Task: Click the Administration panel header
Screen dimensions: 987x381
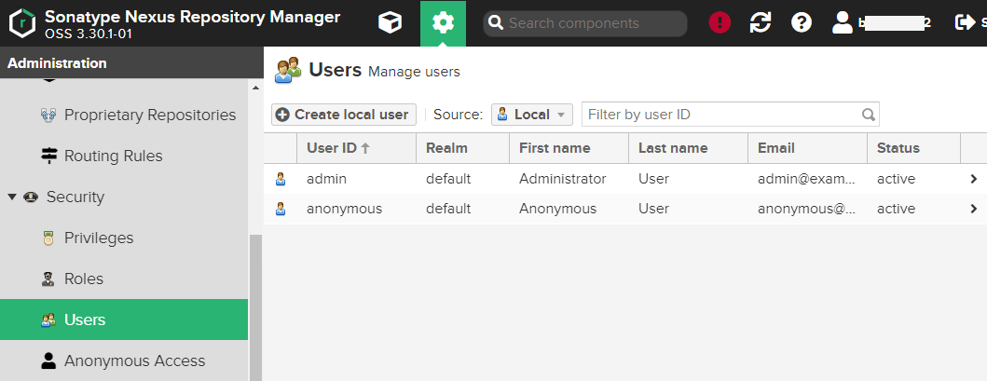Action: (x=131, y=62)
